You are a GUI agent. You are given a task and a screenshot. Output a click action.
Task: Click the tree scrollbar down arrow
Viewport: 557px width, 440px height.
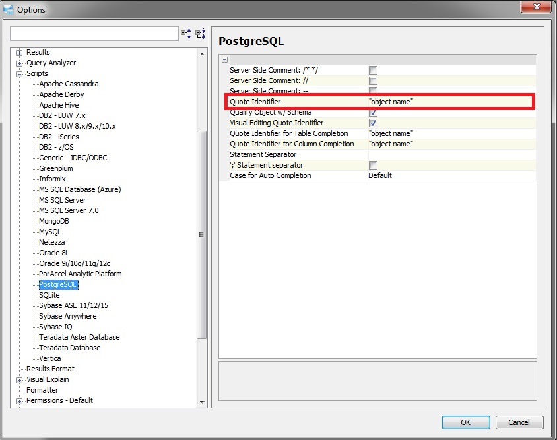click(202, 402)
